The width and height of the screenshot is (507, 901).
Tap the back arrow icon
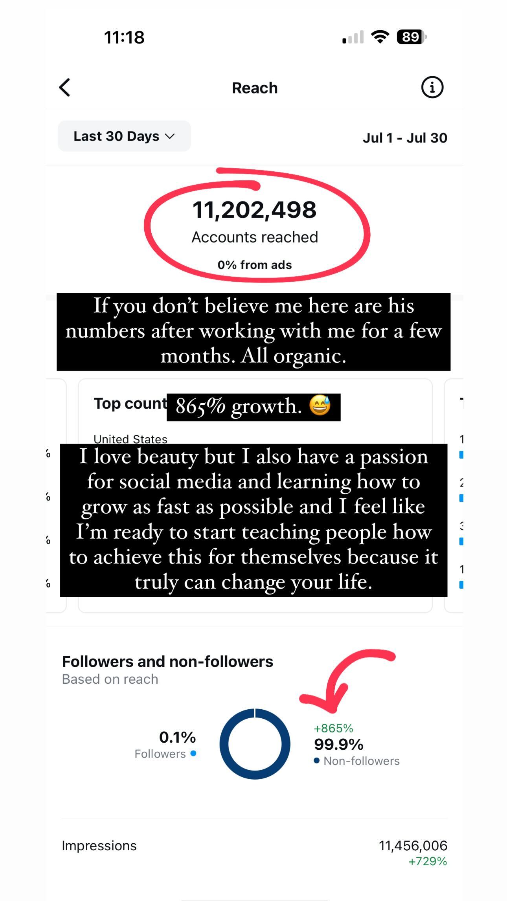tap(65, 87)
